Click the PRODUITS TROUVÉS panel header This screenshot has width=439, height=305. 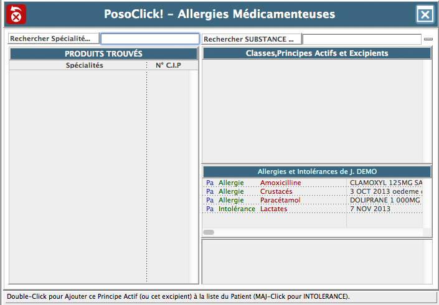pos(104,54)
